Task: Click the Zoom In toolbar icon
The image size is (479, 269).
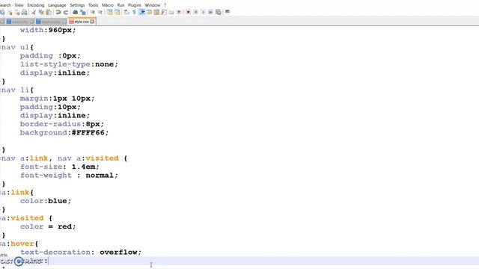Action: [92, 12]
